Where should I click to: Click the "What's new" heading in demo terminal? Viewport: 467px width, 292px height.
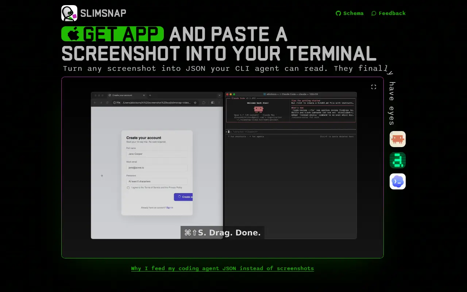pos(297,108)
